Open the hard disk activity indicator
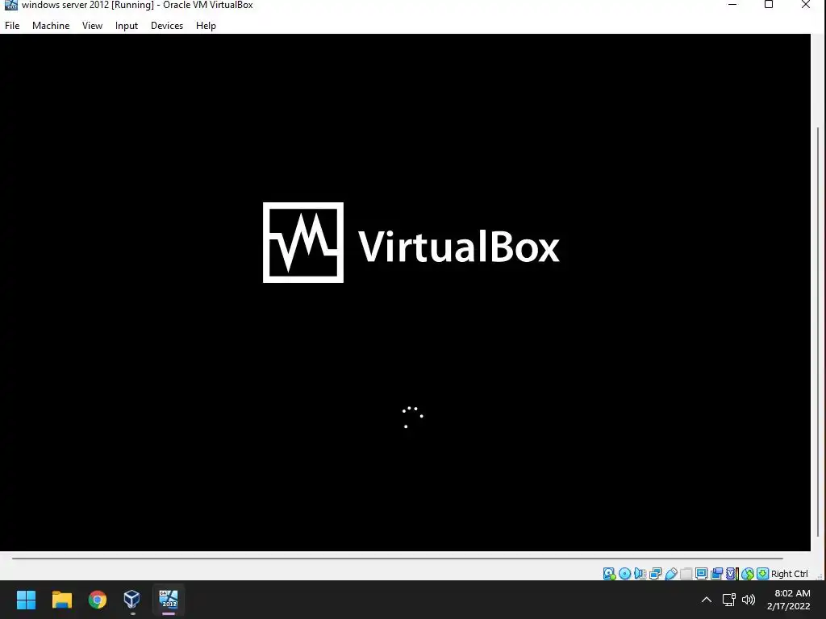 point(609,574)
